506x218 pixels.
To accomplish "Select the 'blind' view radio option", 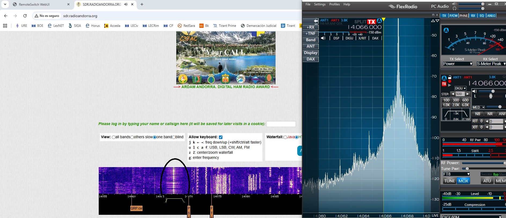I will (x=174, y=137).
